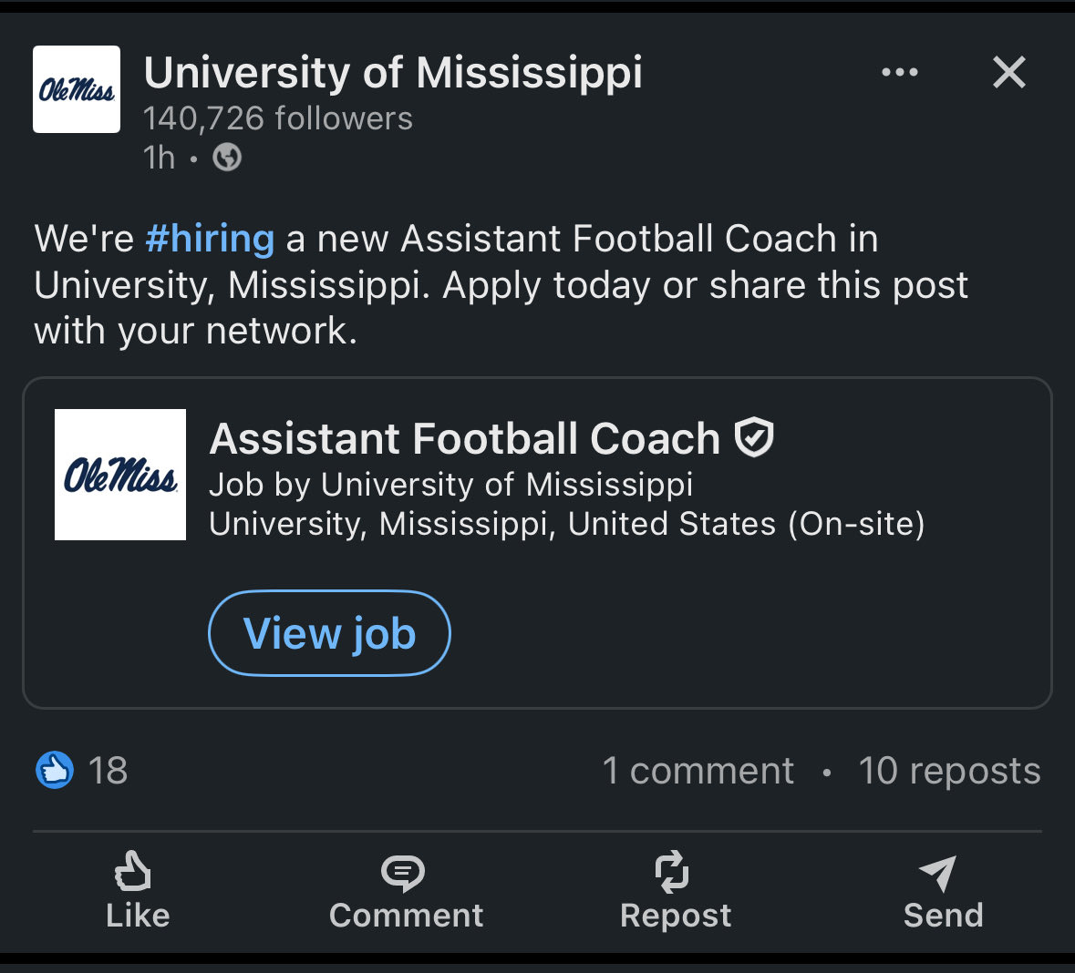Image resolution: width=1075 pixels, height=973 pixels.
Task: Open the University of Mississippi page name
Action: (x=393, y=73)
